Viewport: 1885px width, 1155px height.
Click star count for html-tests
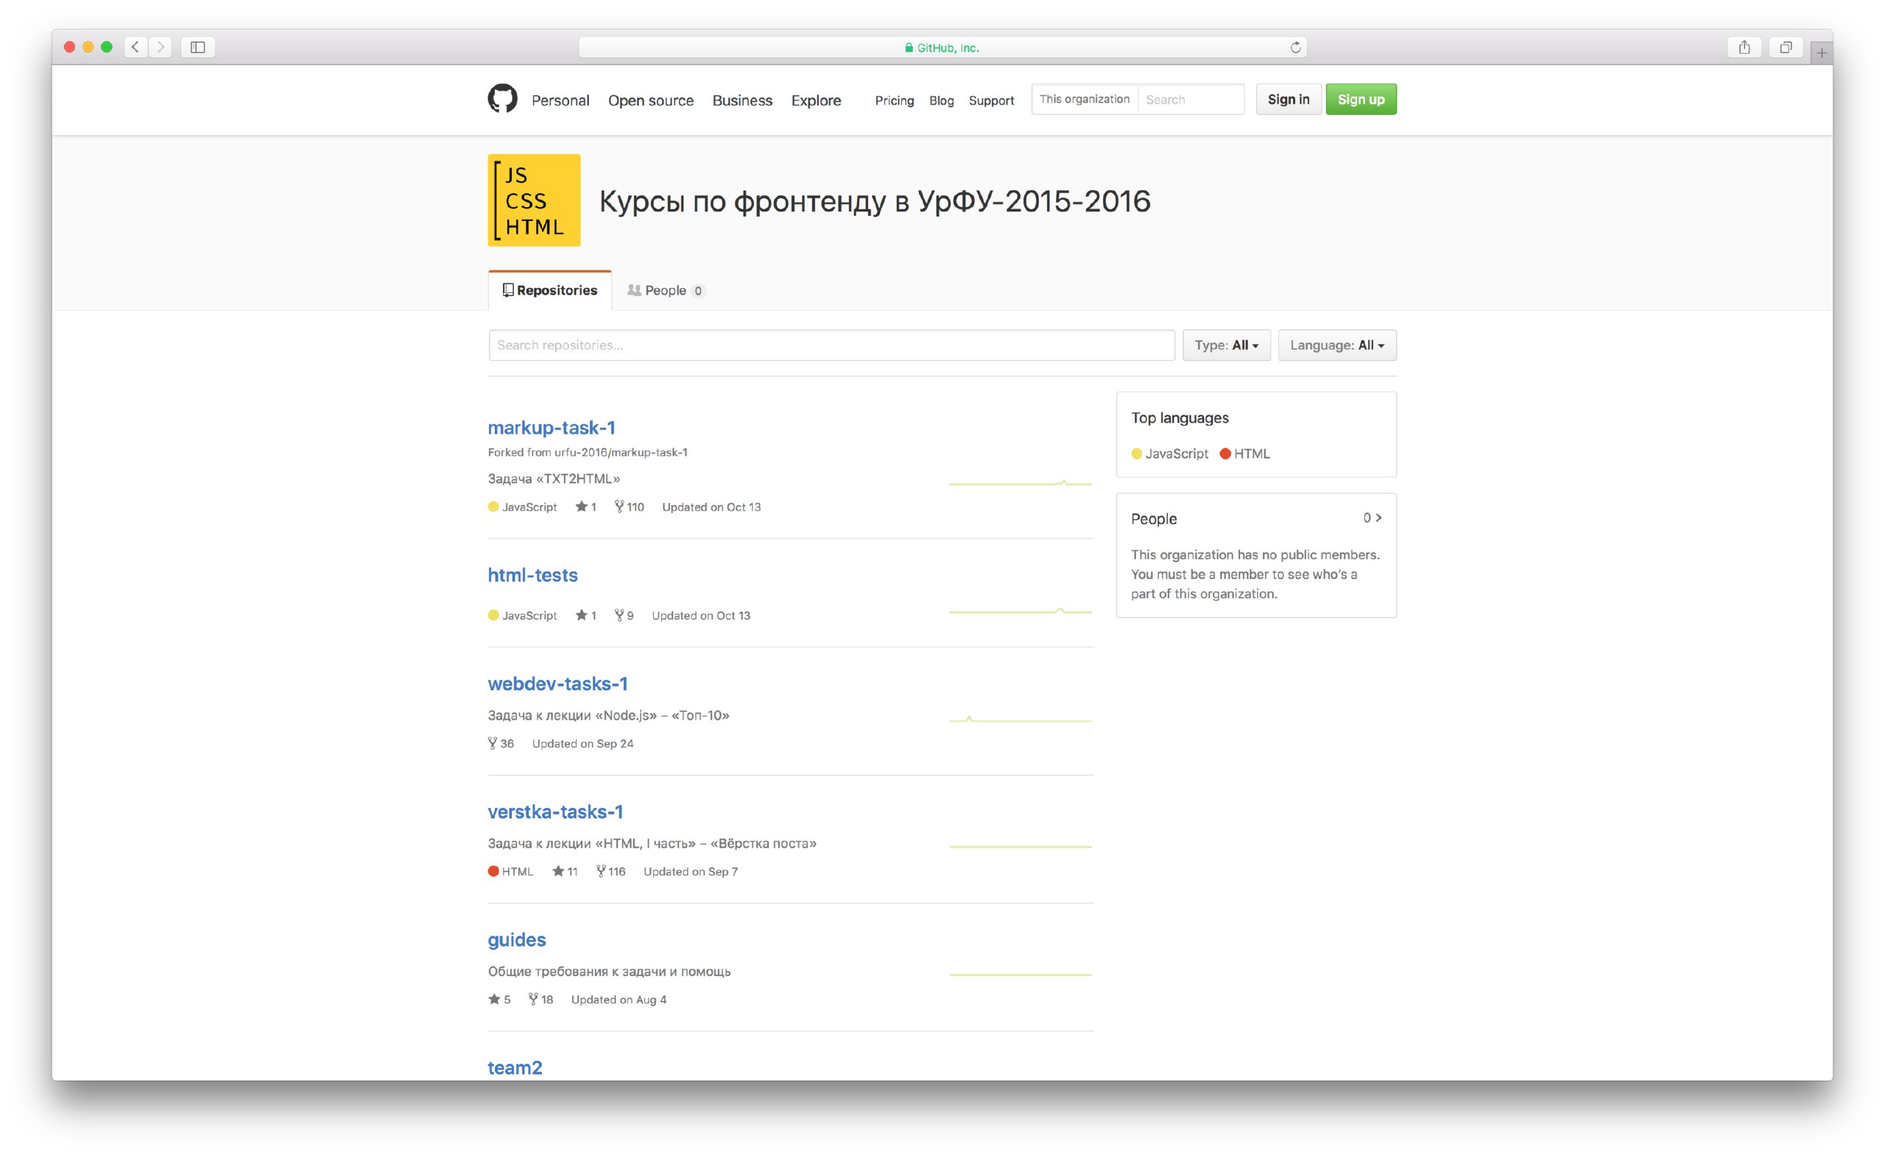tap(585, 615)
